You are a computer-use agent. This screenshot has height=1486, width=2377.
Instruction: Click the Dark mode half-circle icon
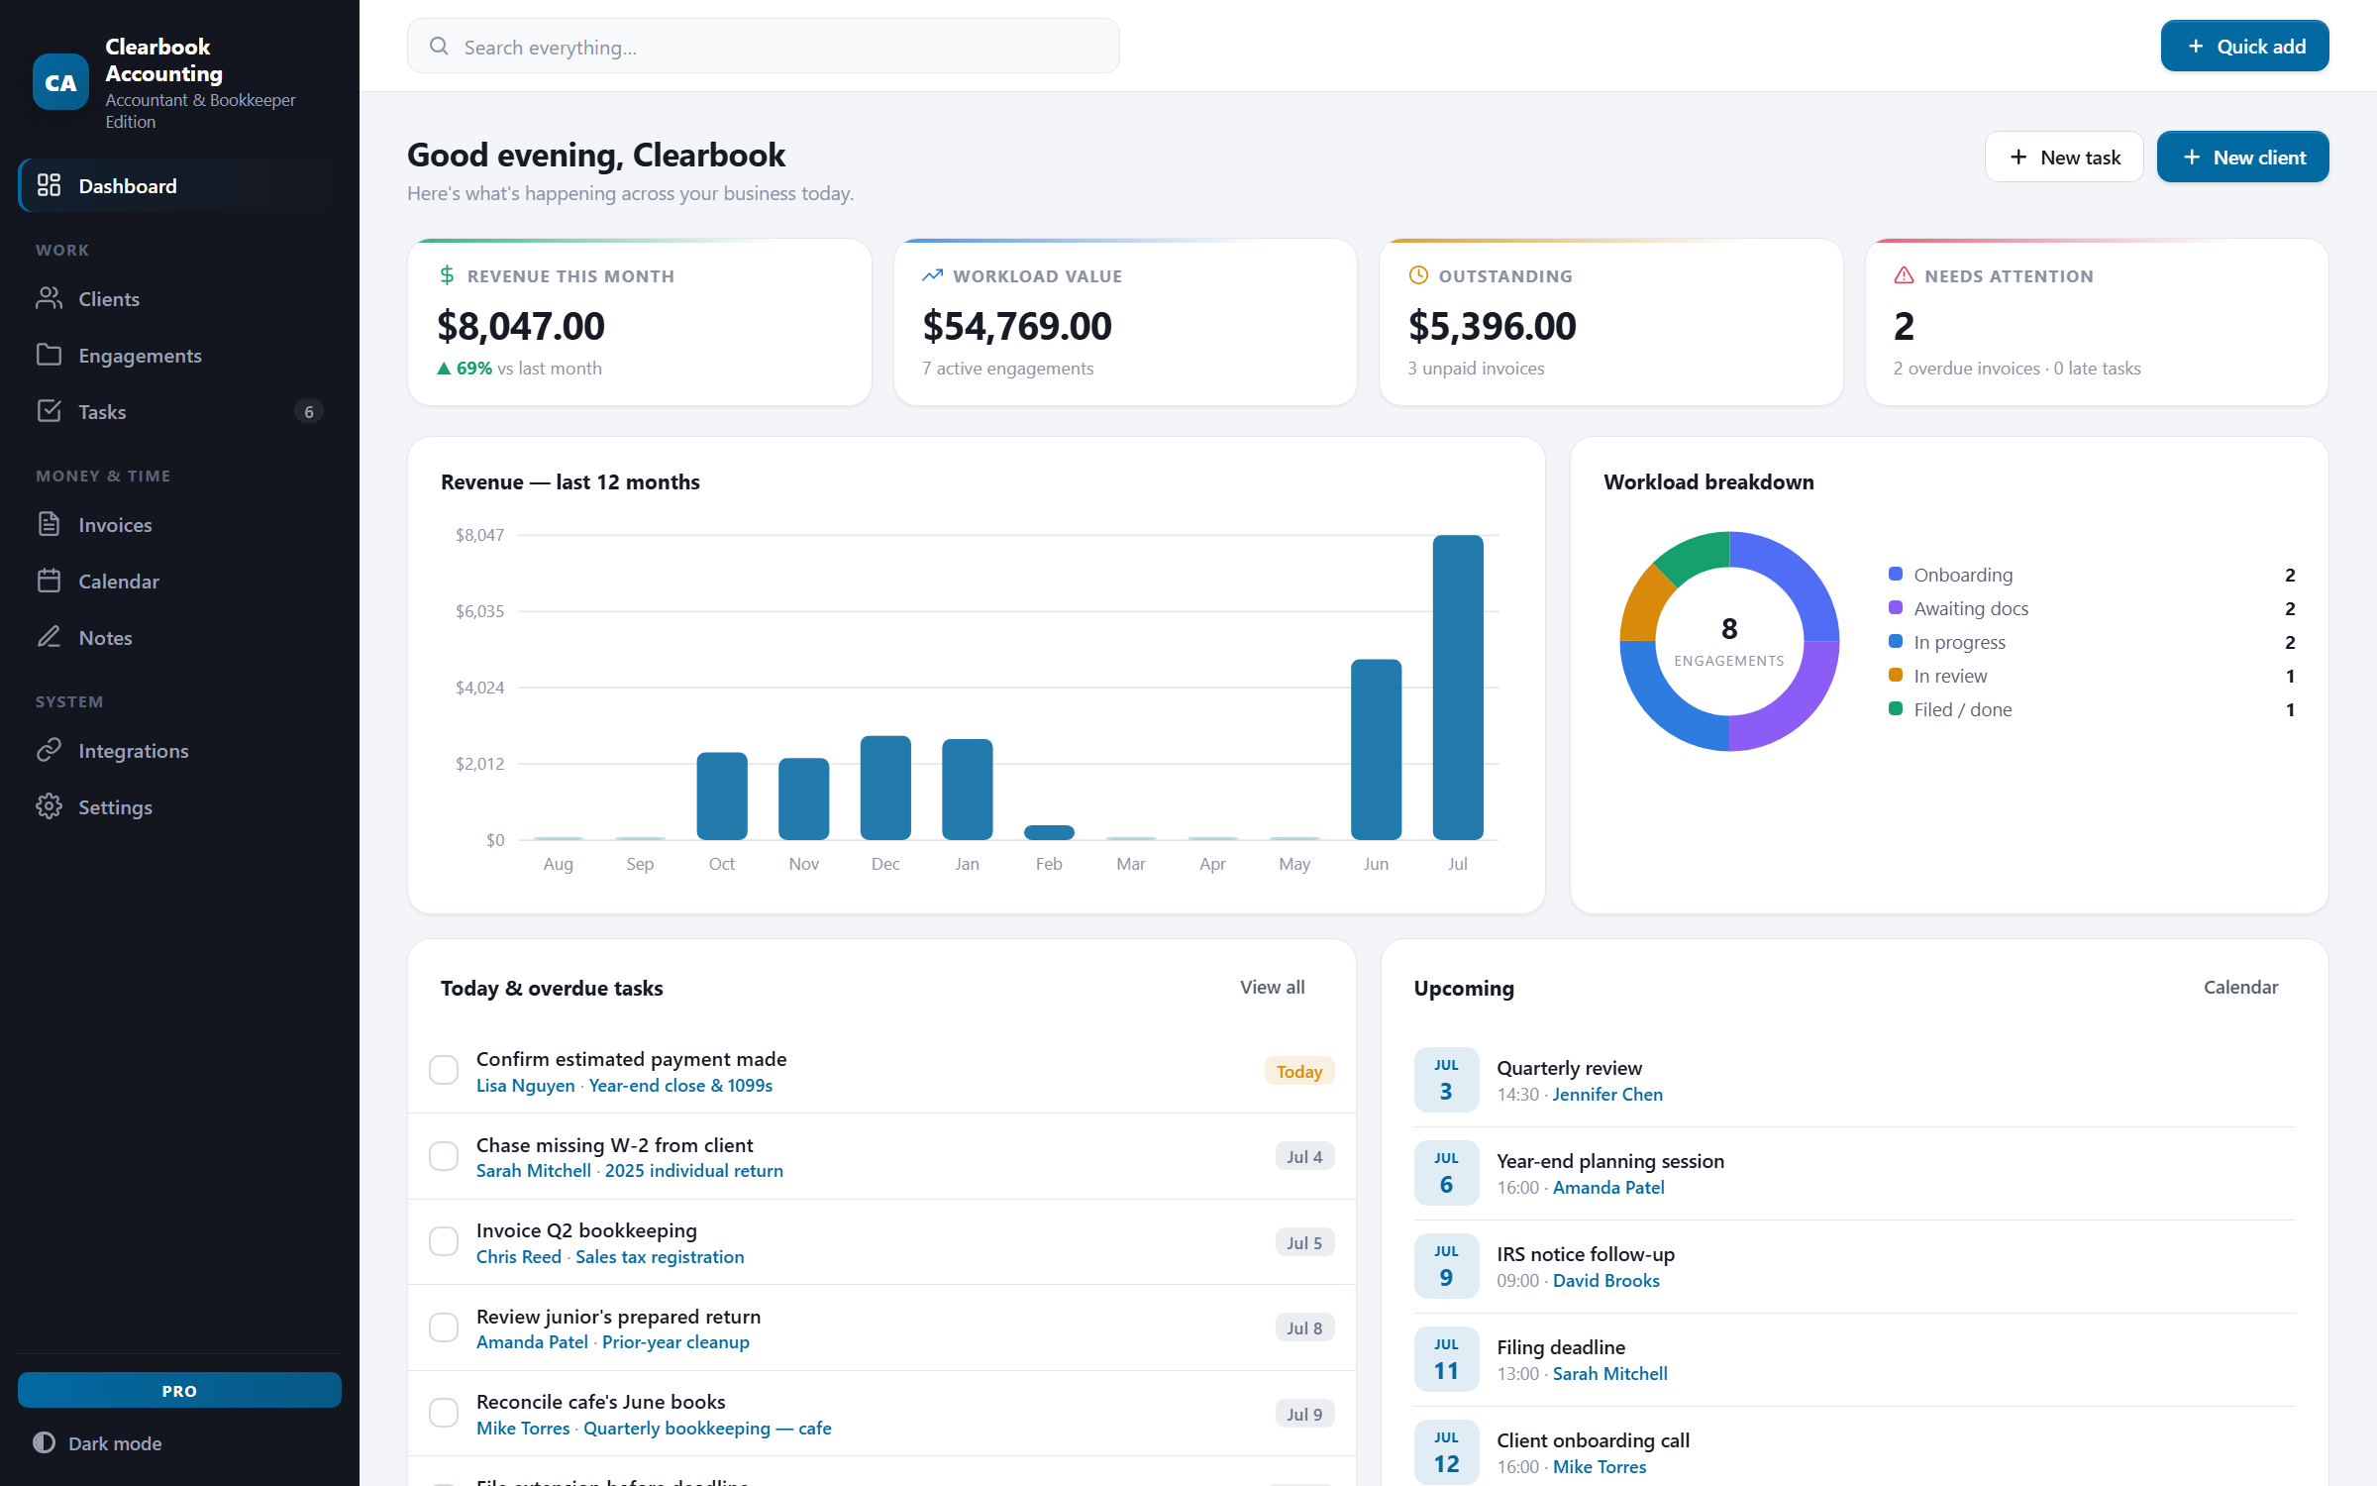[x=44, y=1442]
